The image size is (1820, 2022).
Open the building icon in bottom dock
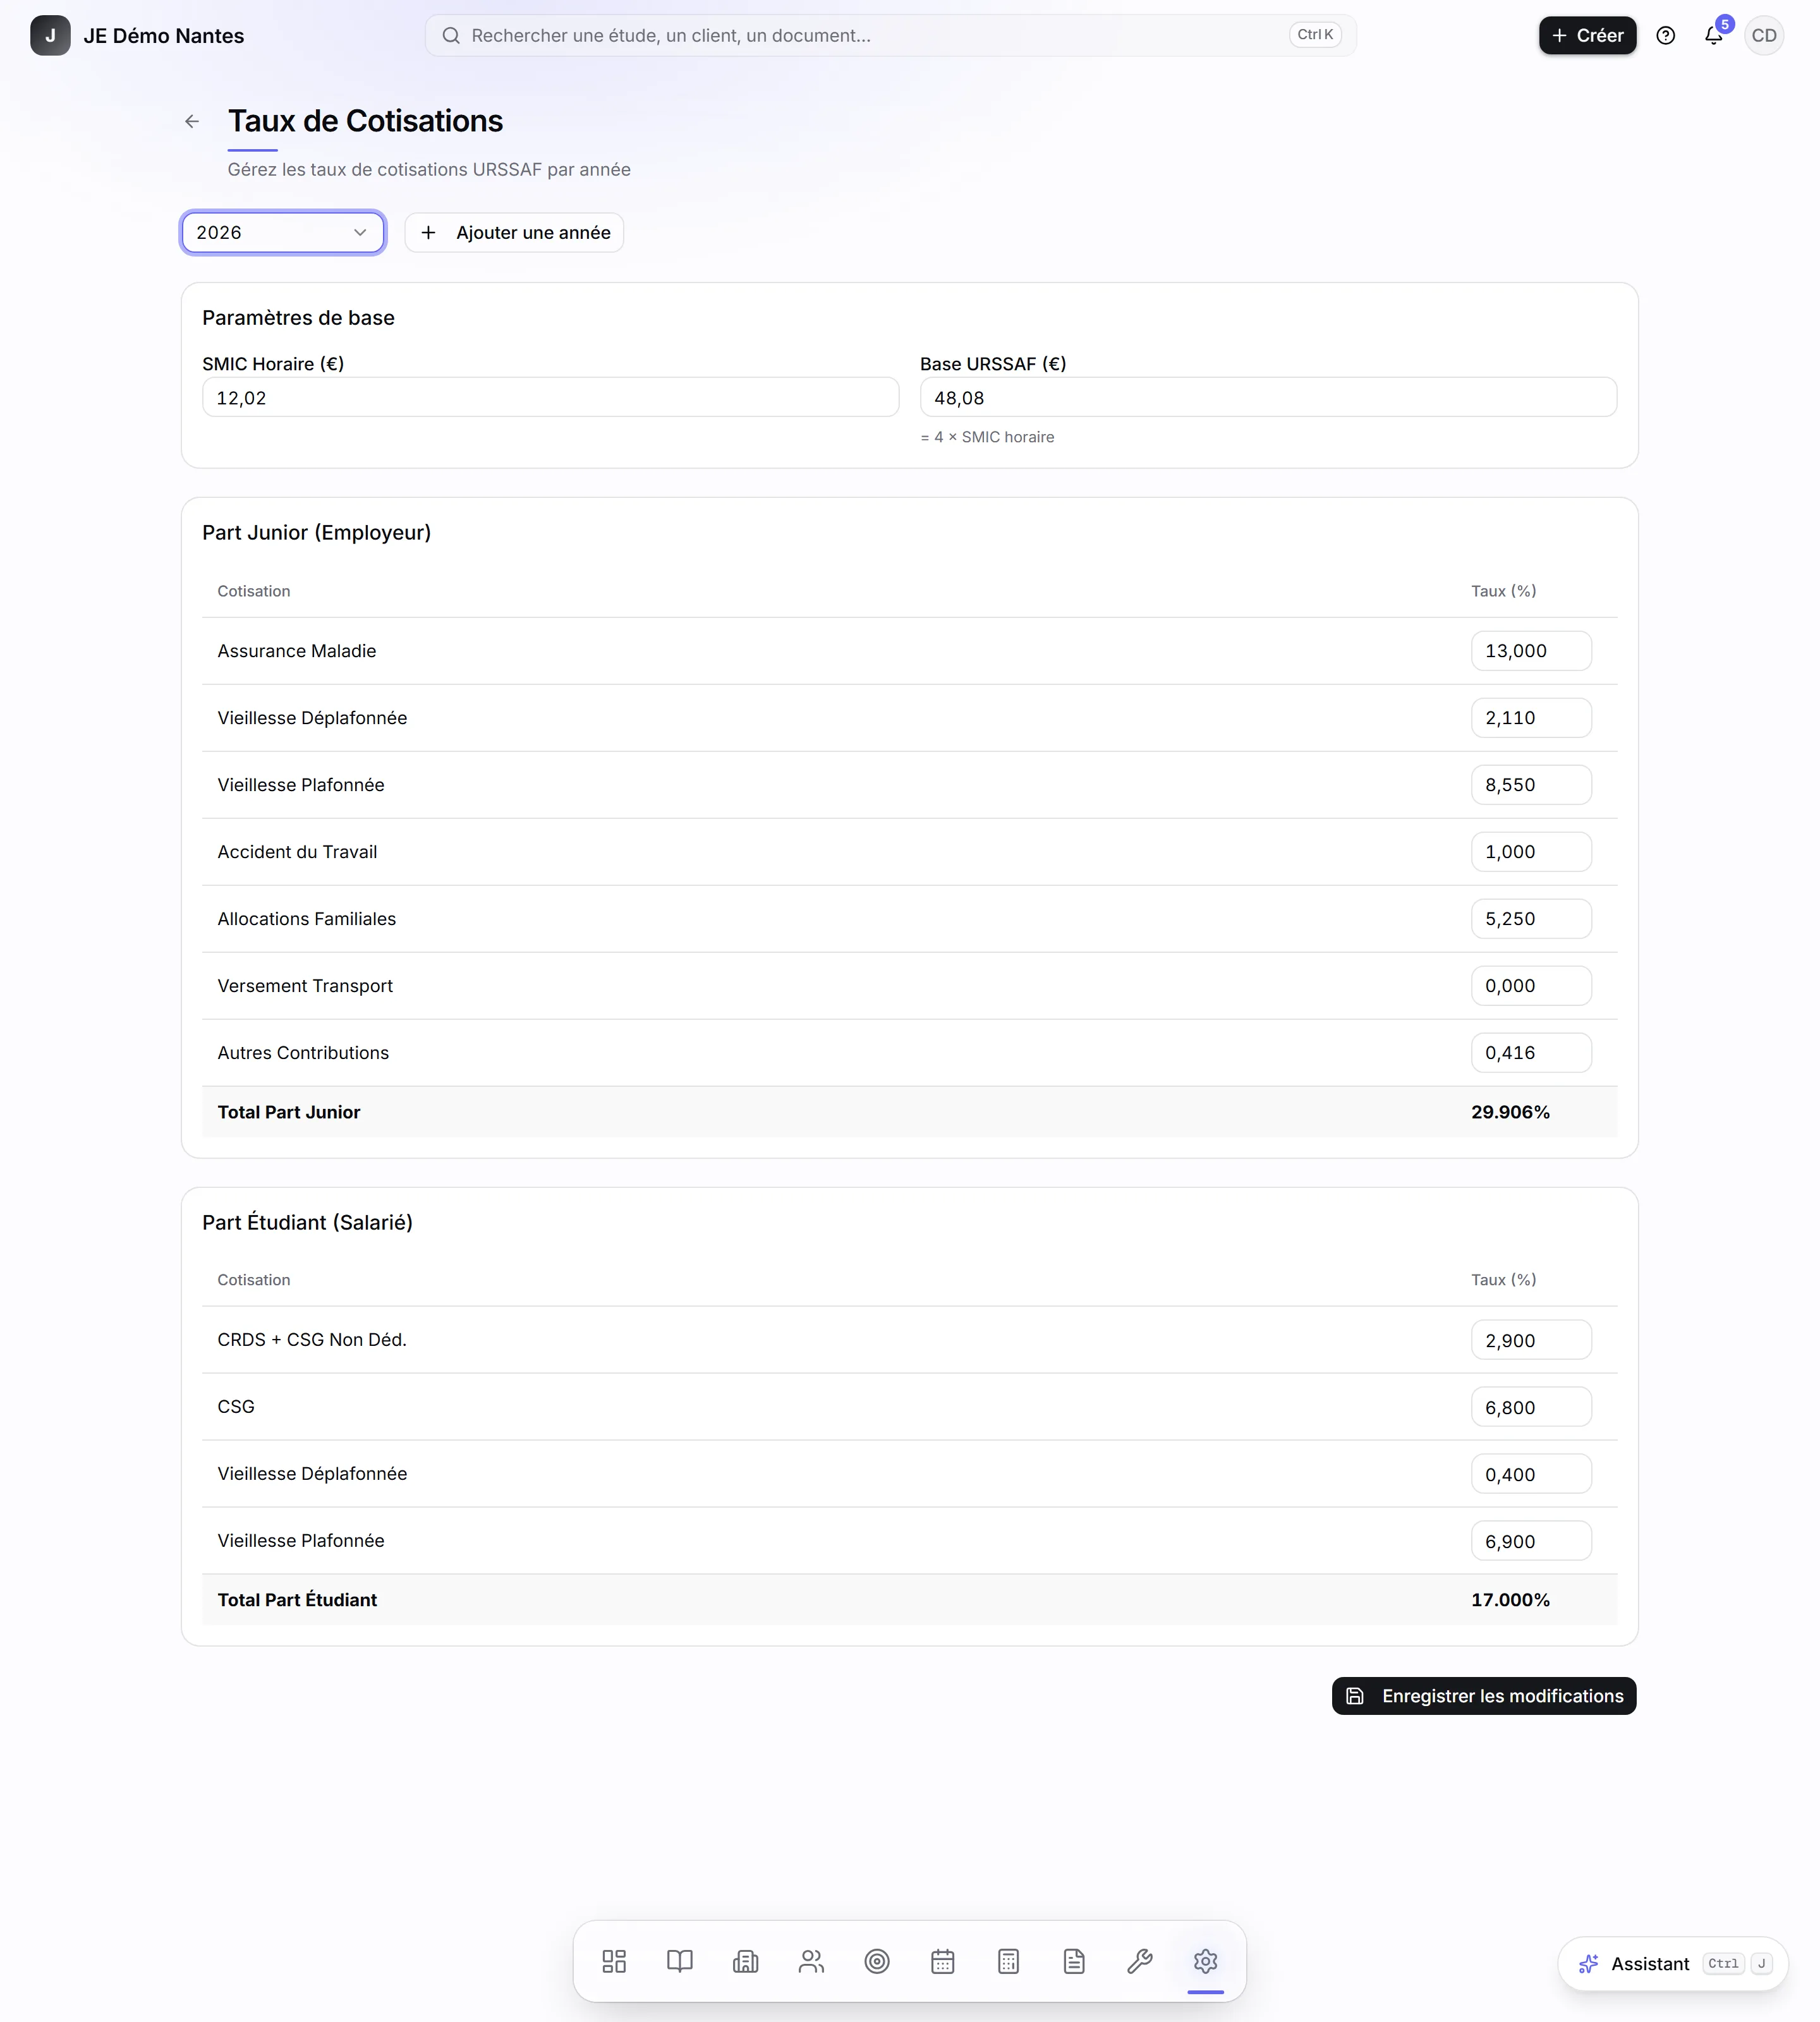pyautogui.click(x=746, y=1961)
